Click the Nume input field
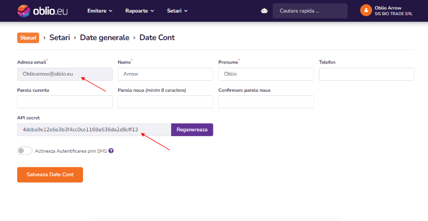Viewport: 428px width, 221px height. click(165, 74)
